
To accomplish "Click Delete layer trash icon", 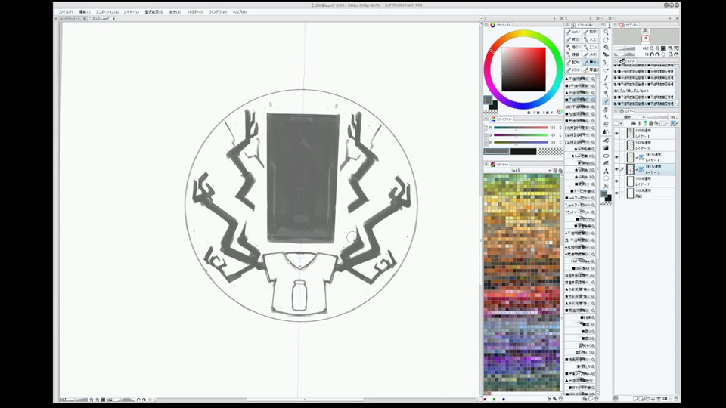I will [676, 398].
